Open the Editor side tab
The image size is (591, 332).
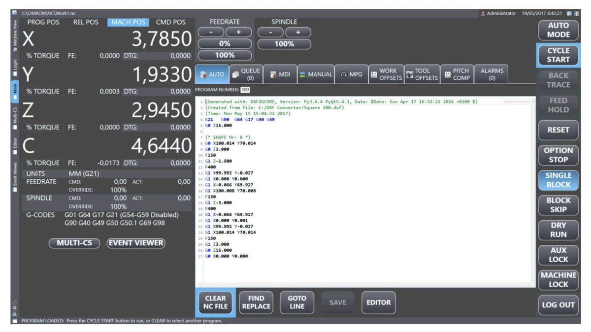pos(15,145)
